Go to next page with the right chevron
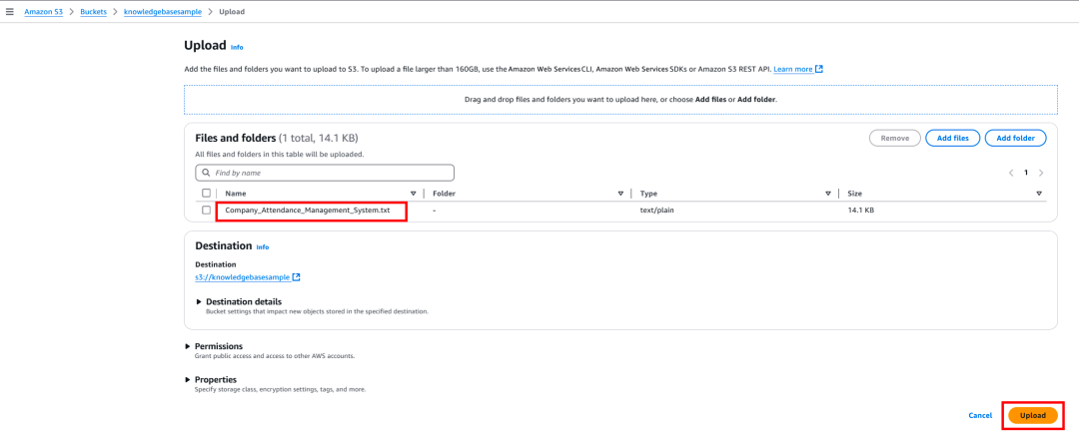Image resolution: width=1079 pixels, height=438 pixels. 1040,173
